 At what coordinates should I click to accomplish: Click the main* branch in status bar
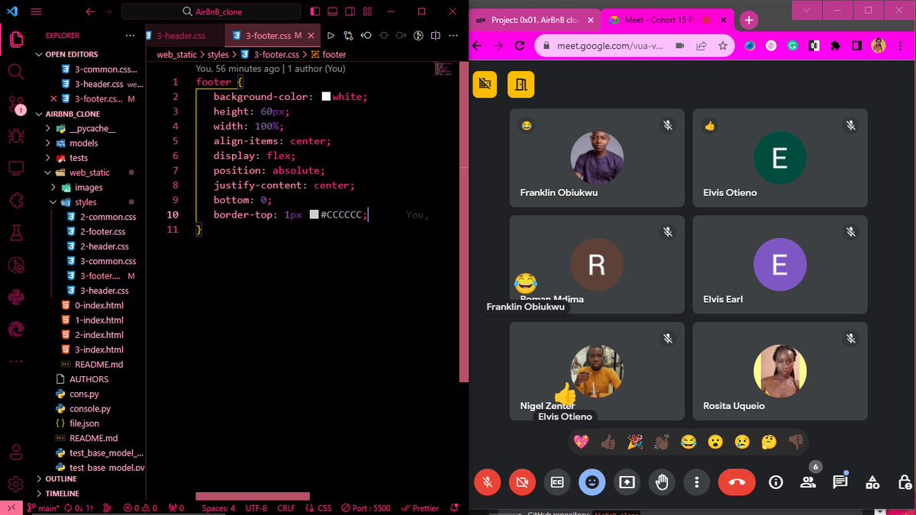[x=44, y=508]
